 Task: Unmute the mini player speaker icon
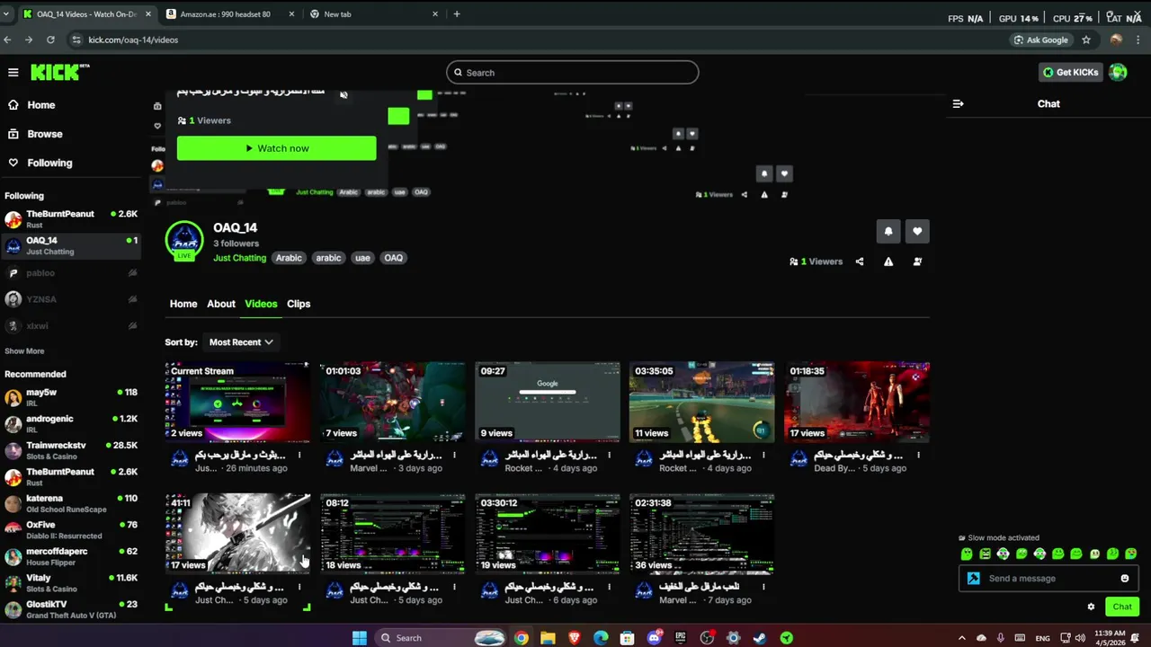click(344, 94)
